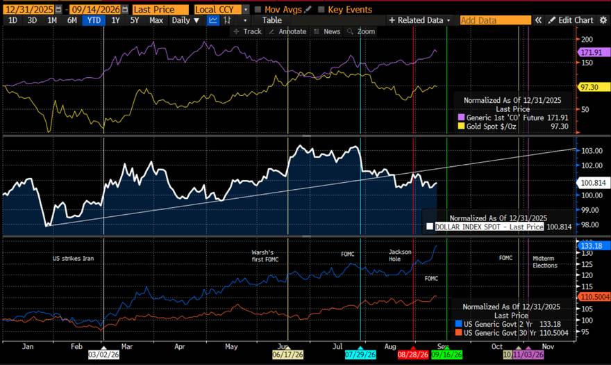The height and width of the screenshot is (365, 611).
Task: Collapse the panel with the double chevron icon
Action: pos(538,20)
